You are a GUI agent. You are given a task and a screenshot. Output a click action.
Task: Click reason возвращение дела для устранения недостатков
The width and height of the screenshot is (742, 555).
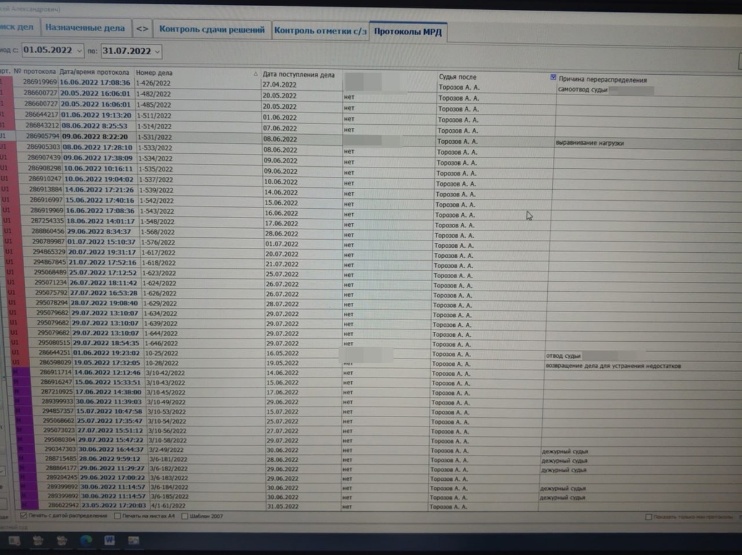[613, 366]
